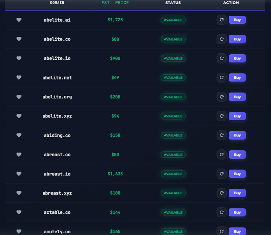Image resolution: width=271 pixels, height=235 pixels.
Task: Click the $49 price for abelite.net
Action: (115, 77)
